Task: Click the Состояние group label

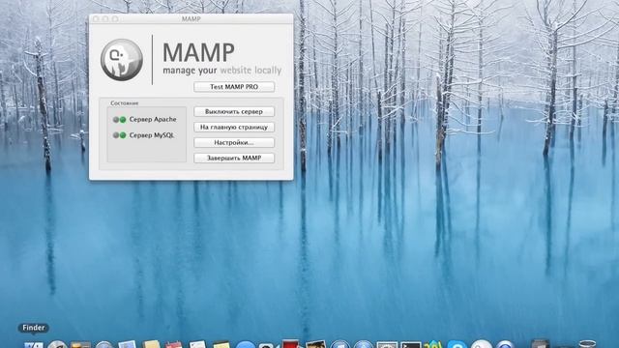Action: [125, 103]
